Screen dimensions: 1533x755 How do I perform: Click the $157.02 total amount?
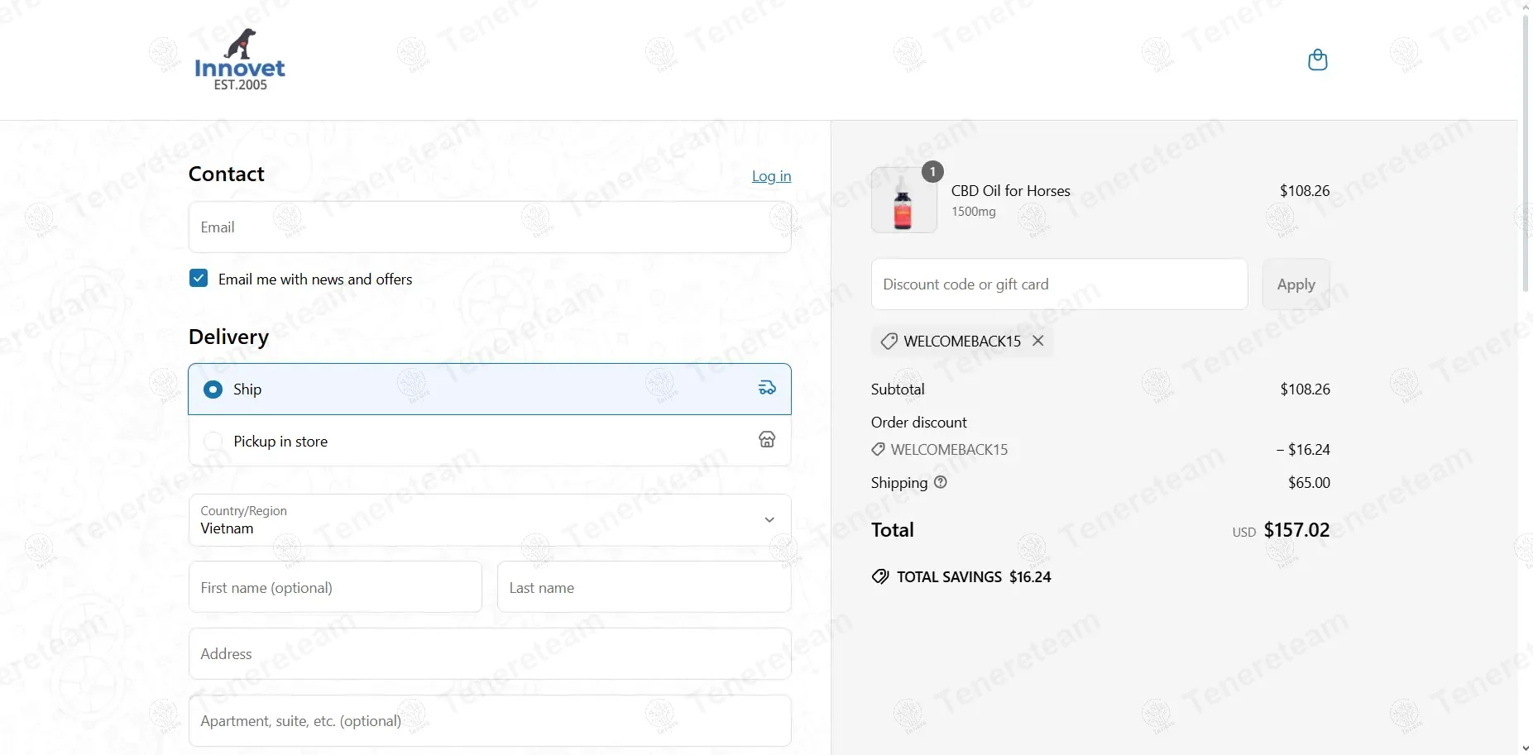click(1296, 530)
